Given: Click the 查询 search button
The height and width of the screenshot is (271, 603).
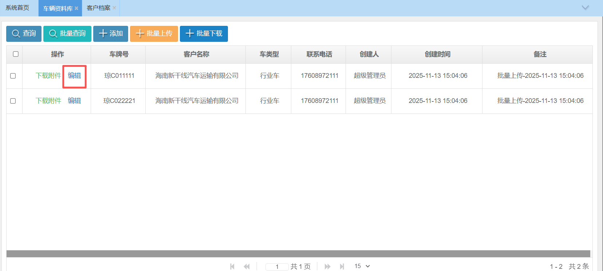Looking at the screenshot, I should point(24,34).
